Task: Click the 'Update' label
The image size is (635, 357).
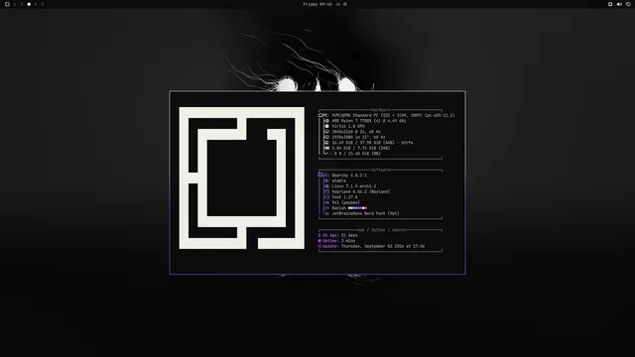Action: (x=330, y=246)
